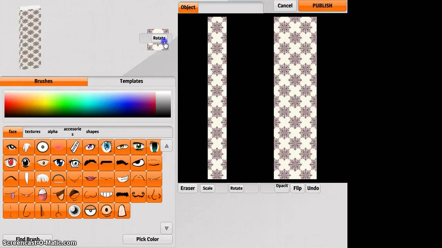
Task: Select the round white circle eye brush
Action: [x=42, y=147]
